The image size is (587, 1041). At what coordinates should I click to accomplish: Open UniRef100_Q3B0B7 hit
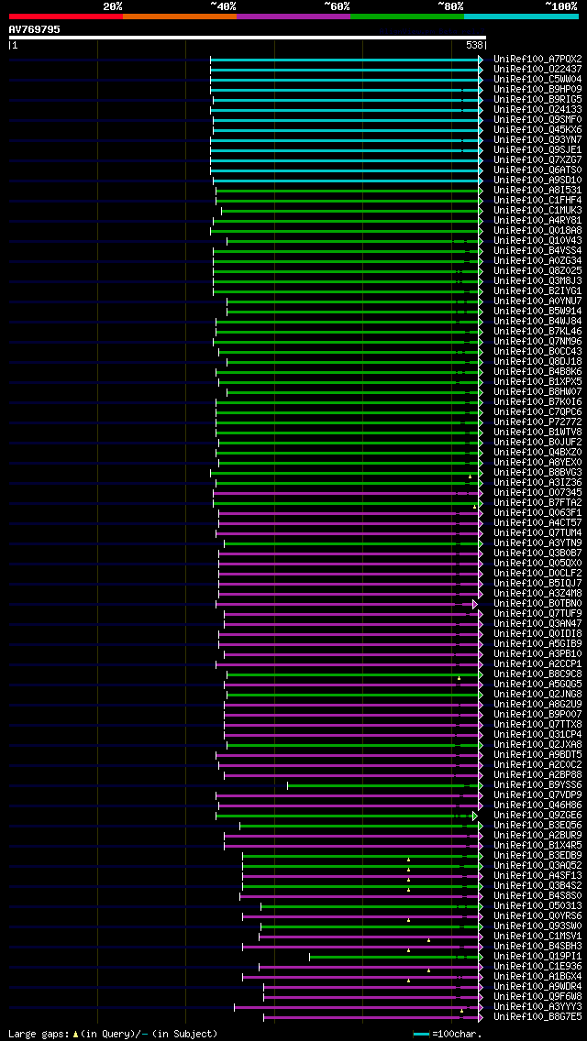coord(537,553)
